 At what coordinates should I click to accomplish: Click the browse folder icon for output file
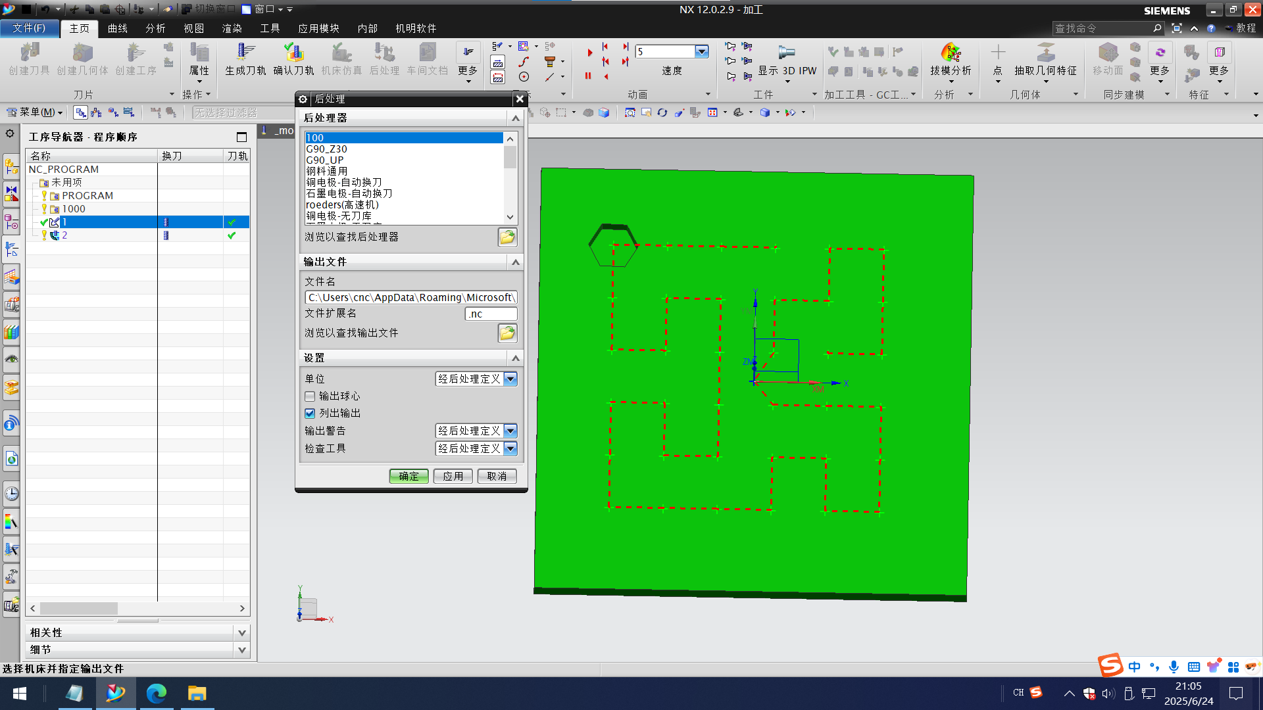507,333
